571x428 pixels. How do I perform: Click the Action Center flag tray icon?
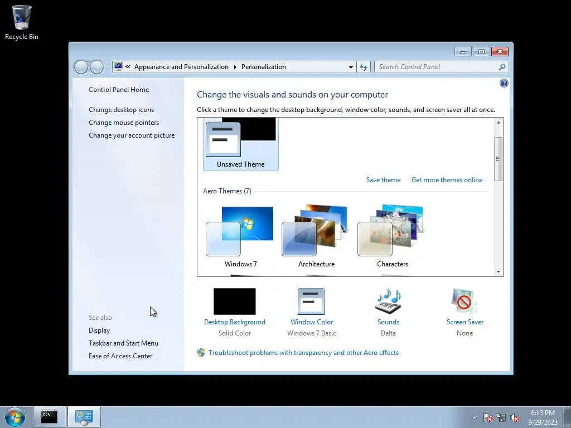(x=488, y=417)
